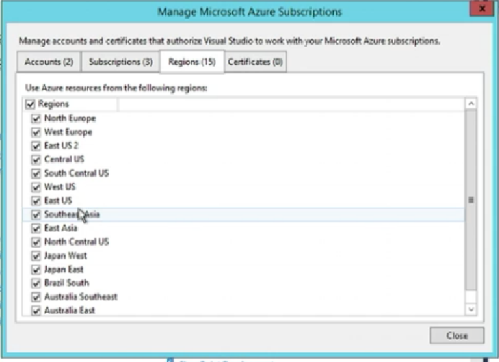
Task: Select the Regions (15) tab
Action: pyautogui.click(x=192, y=61)
